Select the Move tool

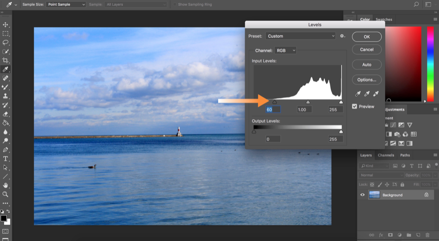pyautogui.click(x=5, y=24)
